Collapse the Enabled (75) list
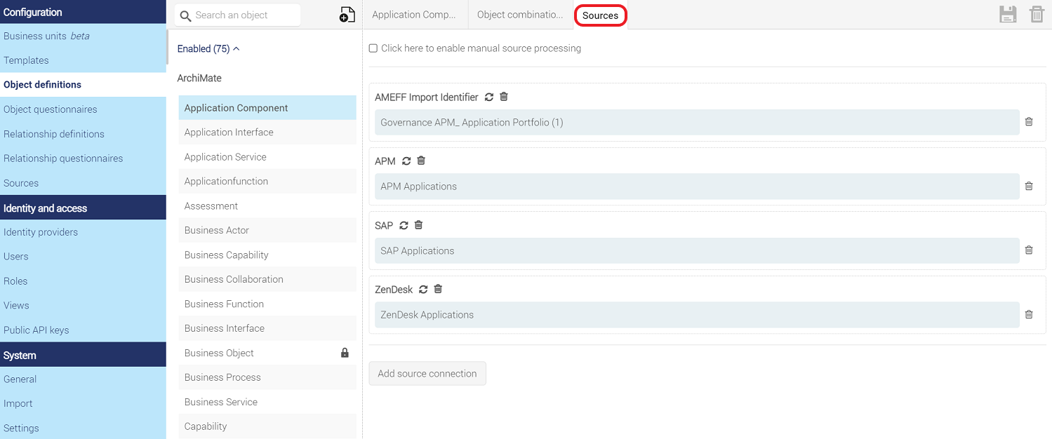The height and width of the screenshot is (439, 1052). (208, 48)
